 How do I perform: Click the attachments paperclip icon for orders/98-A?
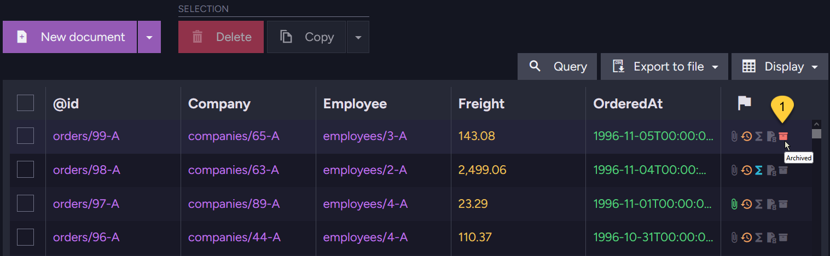click(734, 170)
